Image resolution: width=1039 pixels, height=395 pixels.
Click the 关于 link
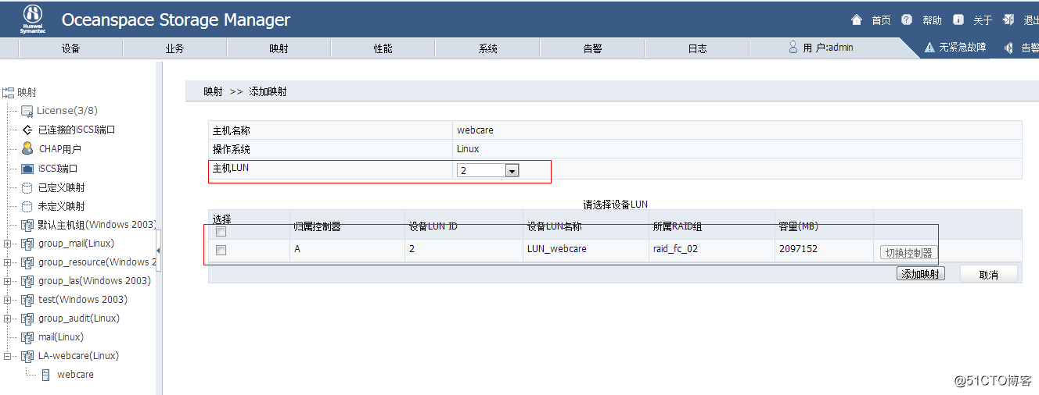pos(983,20)
